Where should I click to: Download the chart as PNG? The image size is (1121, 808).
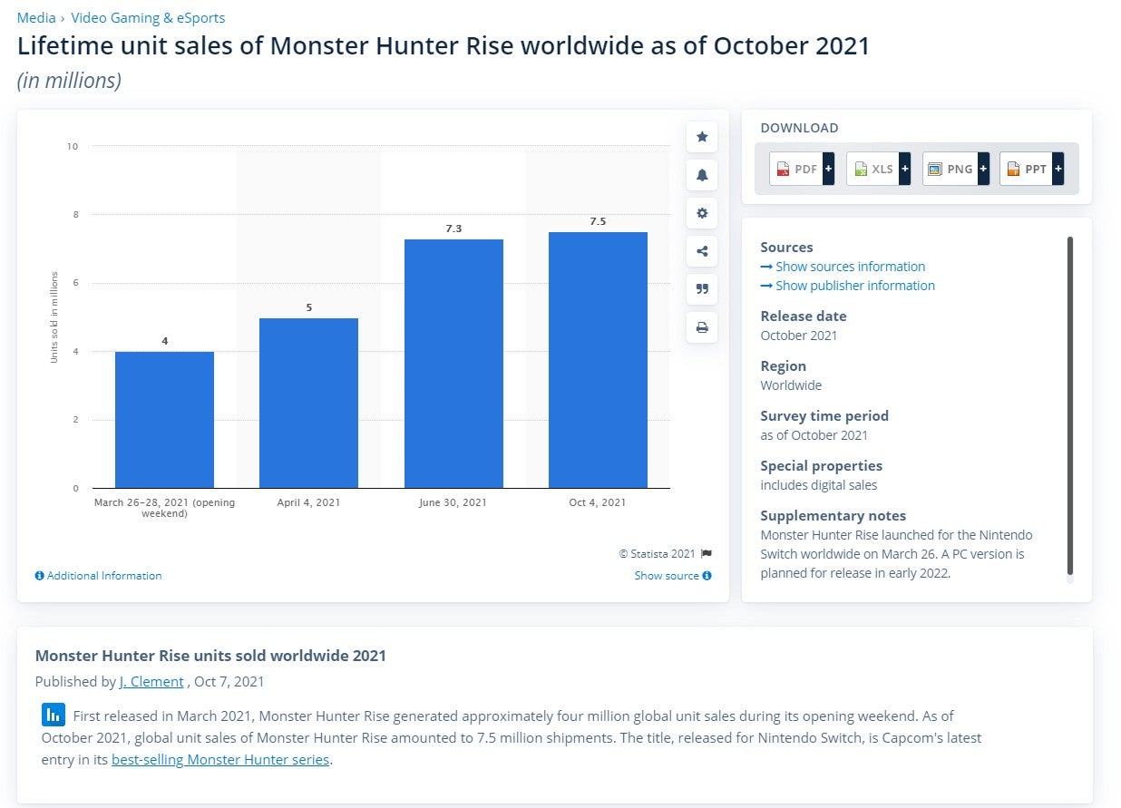coord(956,169)
